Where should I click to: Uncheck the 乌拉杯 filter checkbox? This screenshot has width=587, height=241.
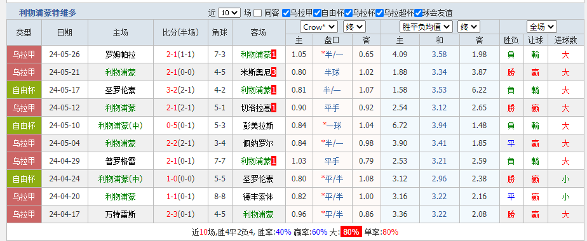pyautogui.click(x=348, y=13)
